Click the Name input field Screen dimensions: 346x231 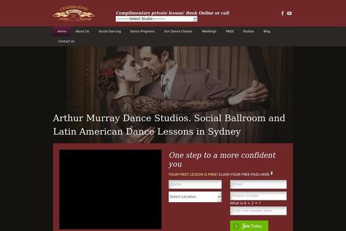coord(195,184)
